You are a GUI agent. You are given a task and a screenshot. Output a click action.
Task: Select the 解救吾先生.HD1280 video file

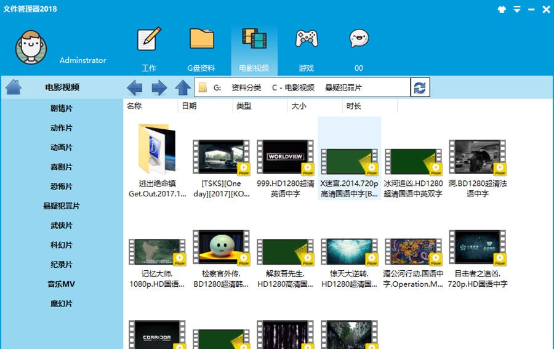click(285, 263)
